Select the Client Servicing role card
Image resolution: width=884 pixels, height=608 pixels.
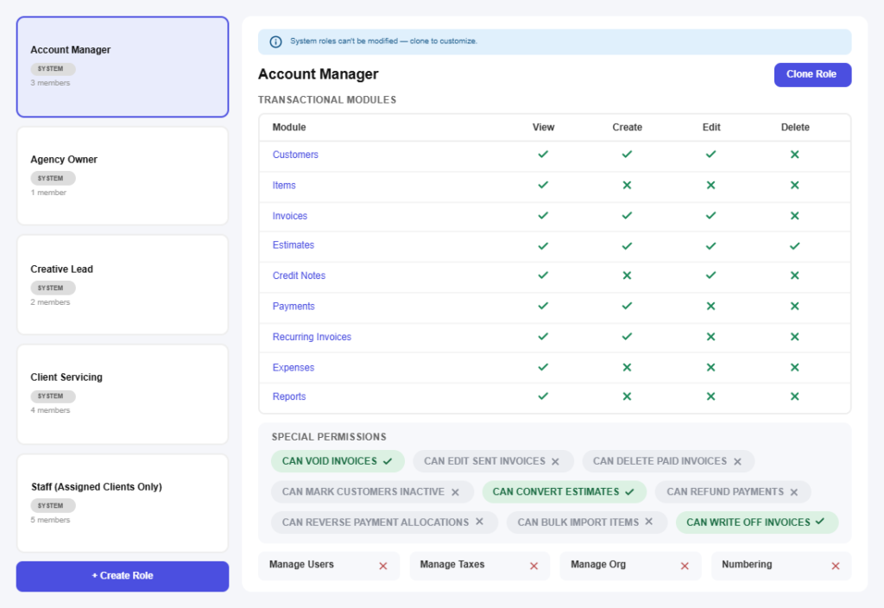123,394
